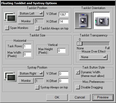Image resolution: width=116 pixels, height=103 pixels.
Task: Click the Monitor button under Systray Position
Action: pos(26,81)
